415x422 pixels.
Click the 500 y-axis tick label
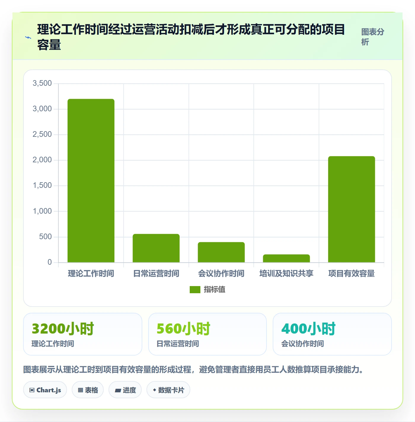pyautogui.click(x=45, y=237)
